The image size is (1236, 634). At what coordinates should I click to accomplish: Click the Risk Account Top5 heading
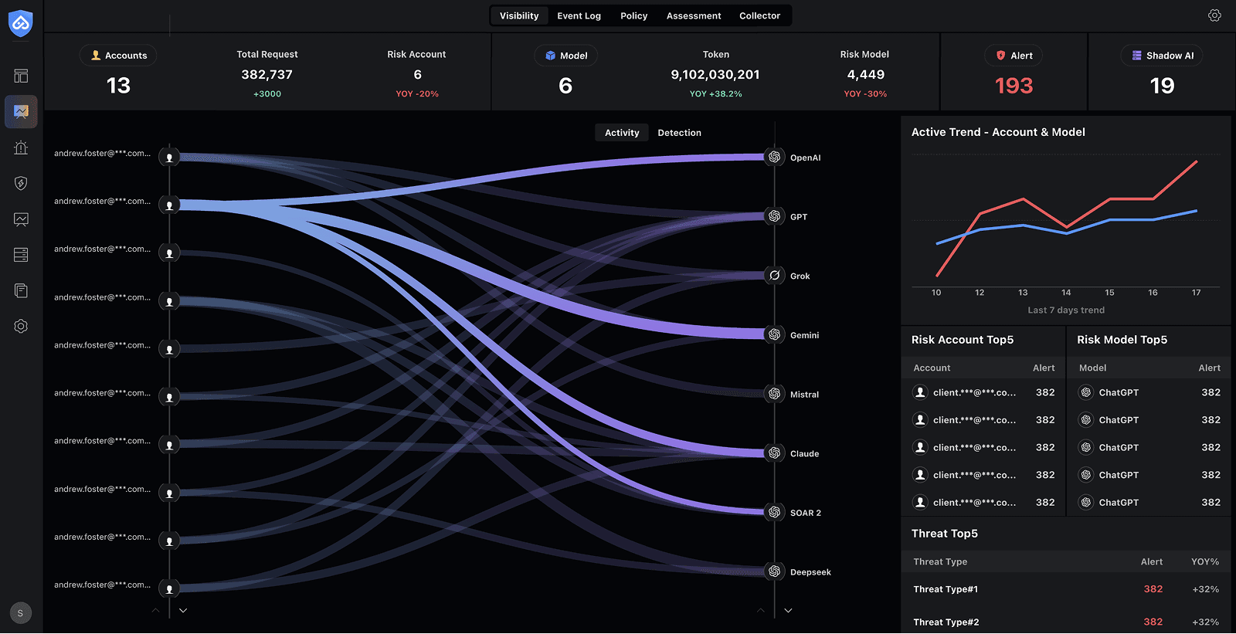coord(963,340)
